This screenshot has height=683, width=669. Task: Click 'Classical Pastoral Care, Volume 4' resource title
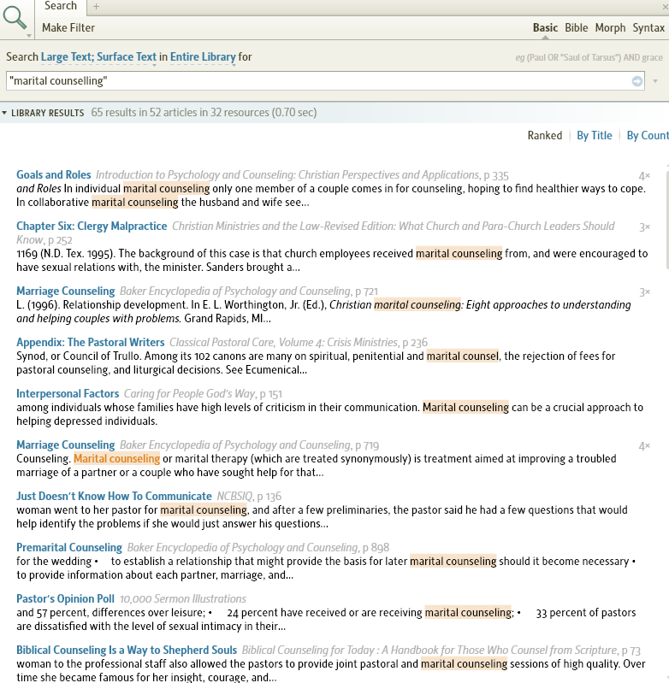point(284,343)
